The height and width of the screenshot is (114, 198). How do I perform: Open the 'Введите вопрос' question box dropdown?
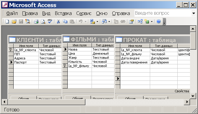coord(194,13)
